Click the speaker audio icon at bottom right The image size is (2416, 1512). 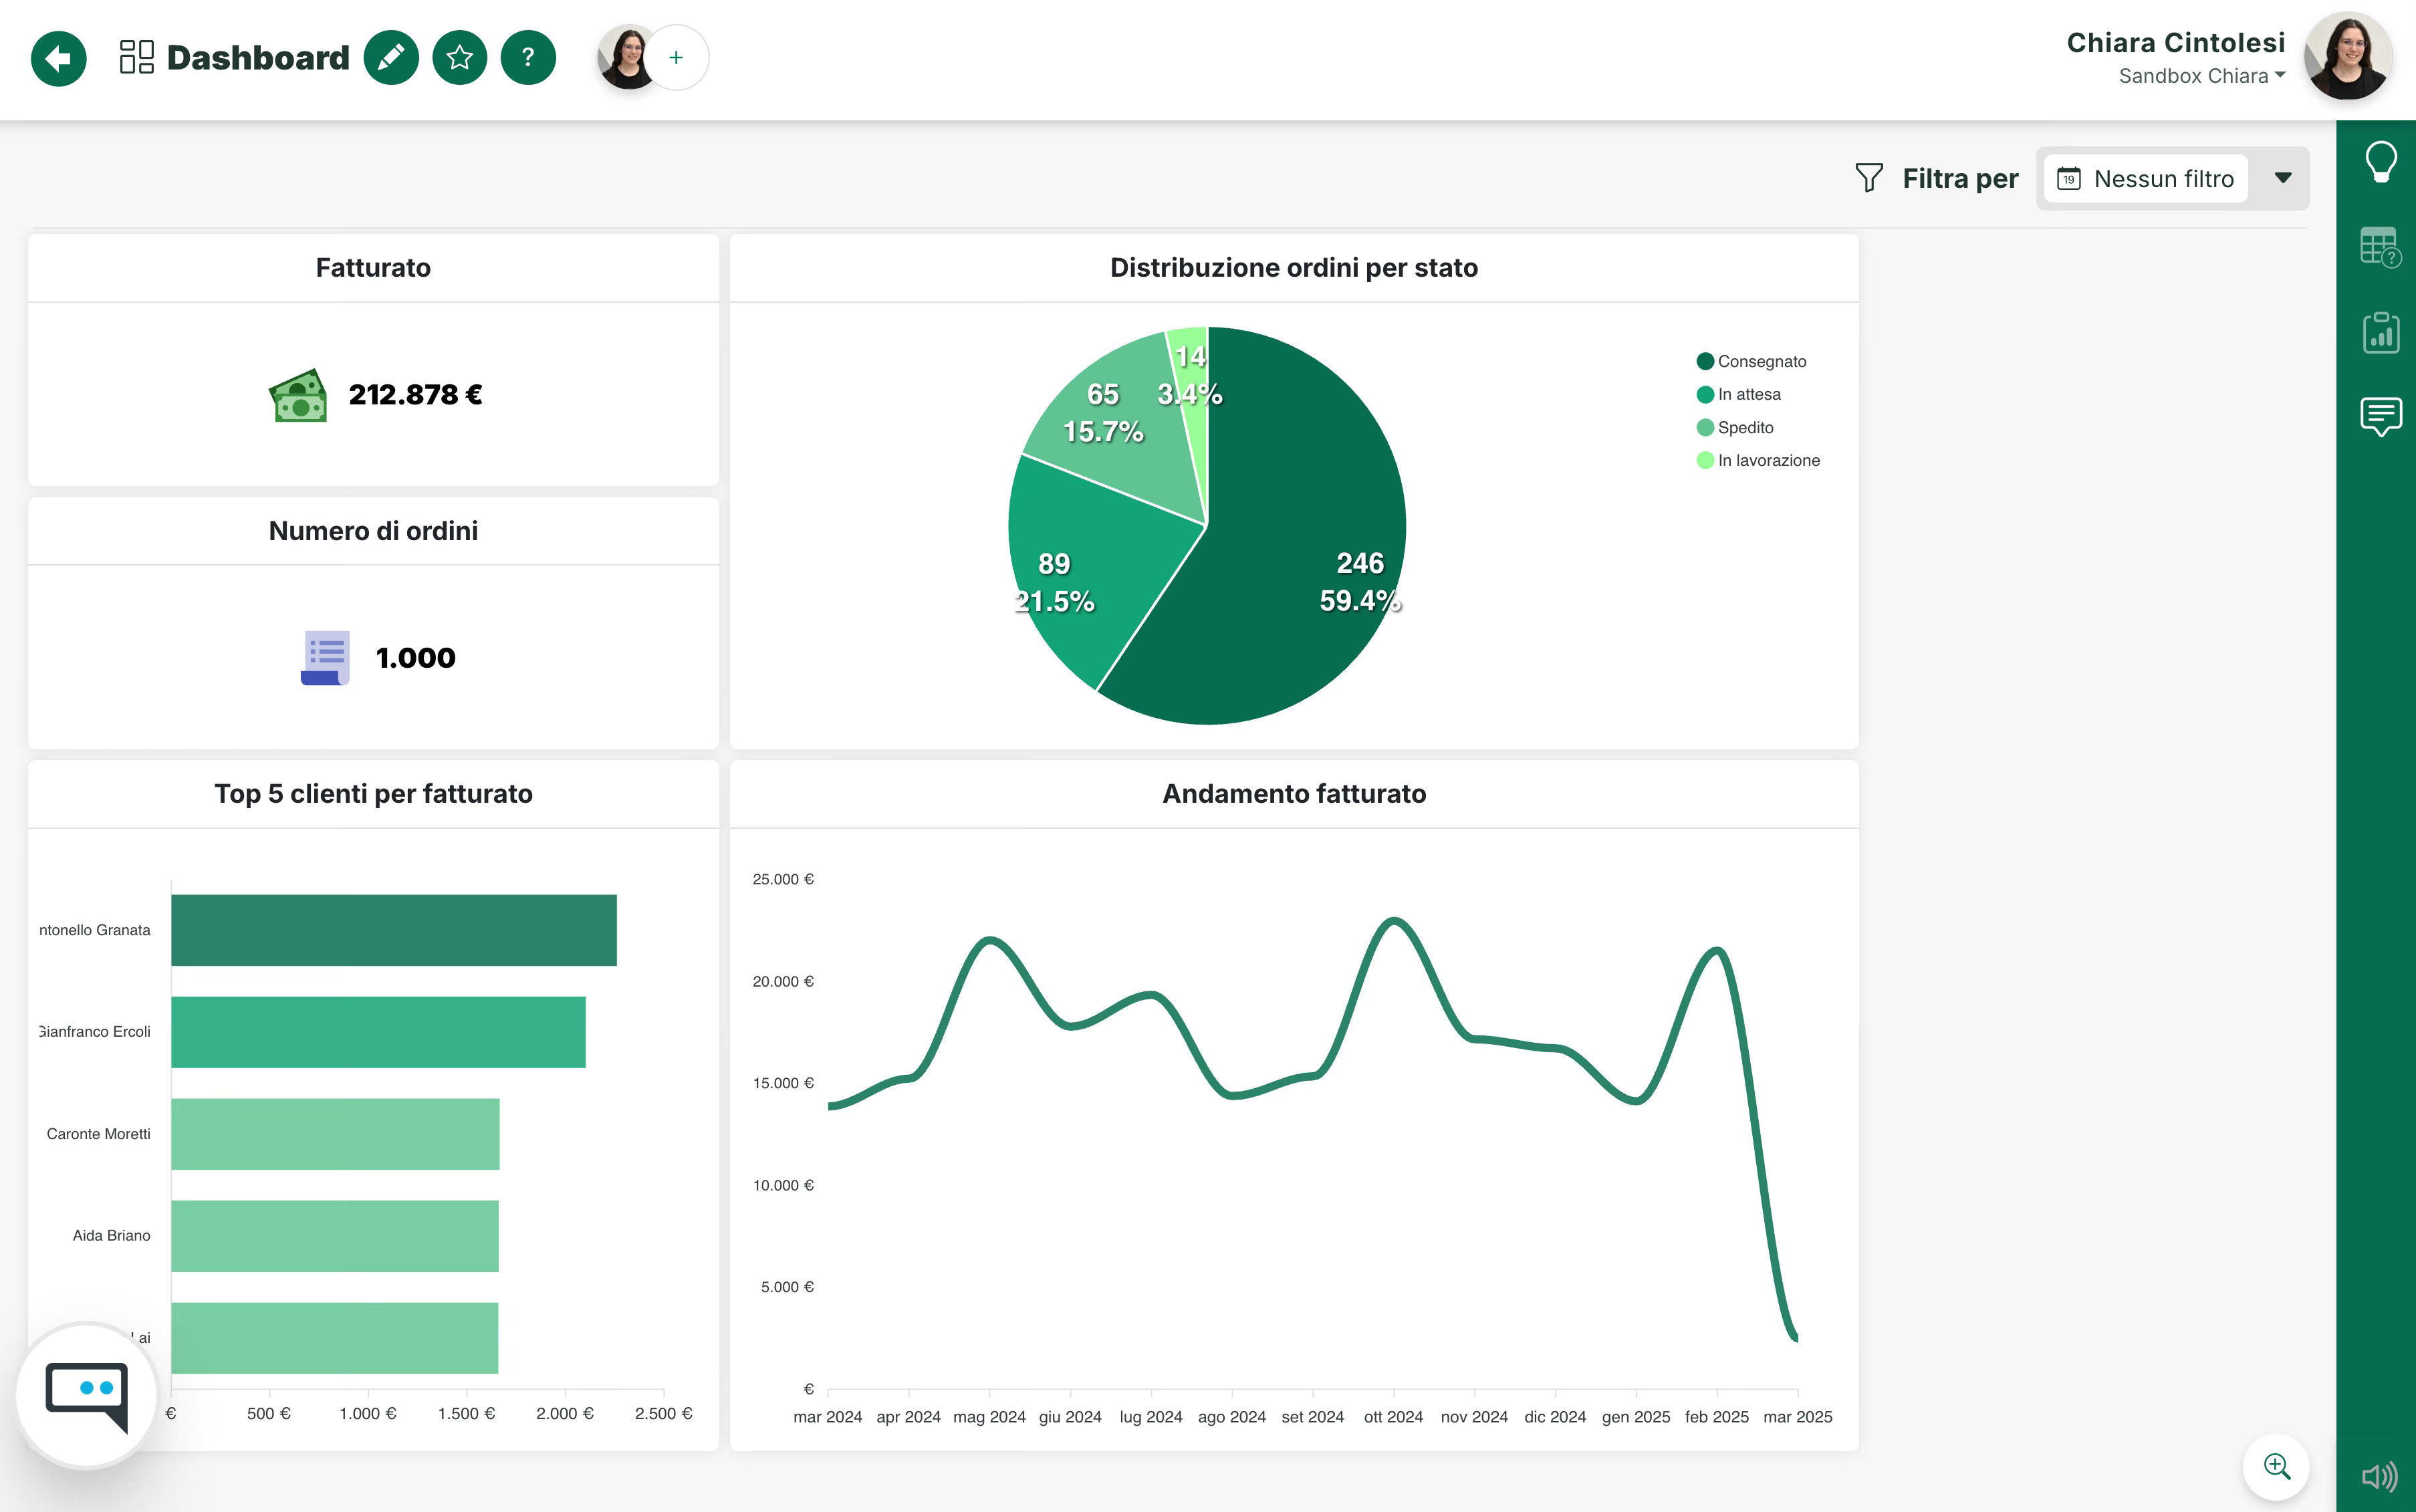[2379, 1476]
